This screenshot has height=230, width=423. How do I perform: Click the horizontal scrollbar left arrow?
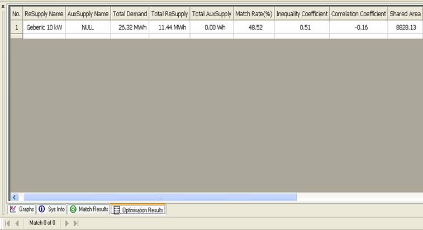15,197
